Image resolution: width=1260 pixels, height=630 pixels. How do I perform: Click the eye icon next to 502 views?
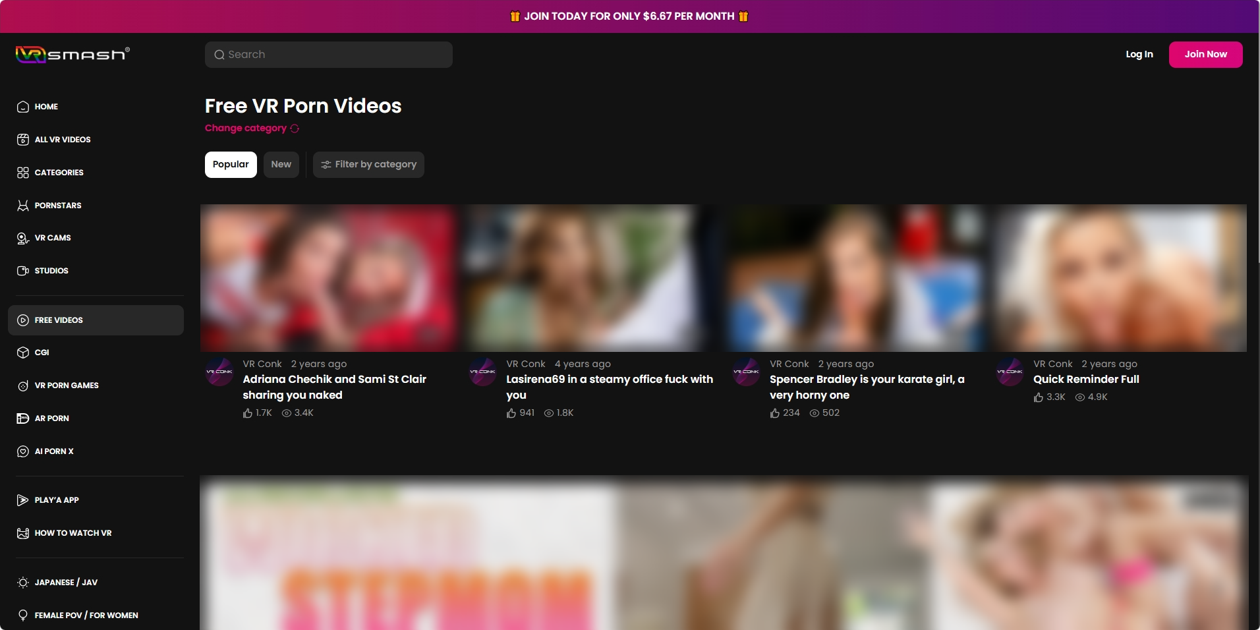[815, 413]
